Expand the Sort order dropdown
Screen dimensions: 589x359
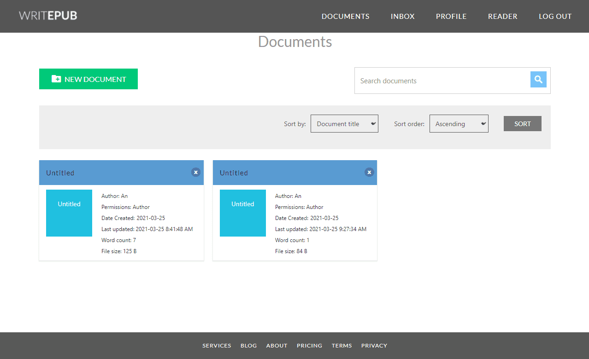(459, 124)
